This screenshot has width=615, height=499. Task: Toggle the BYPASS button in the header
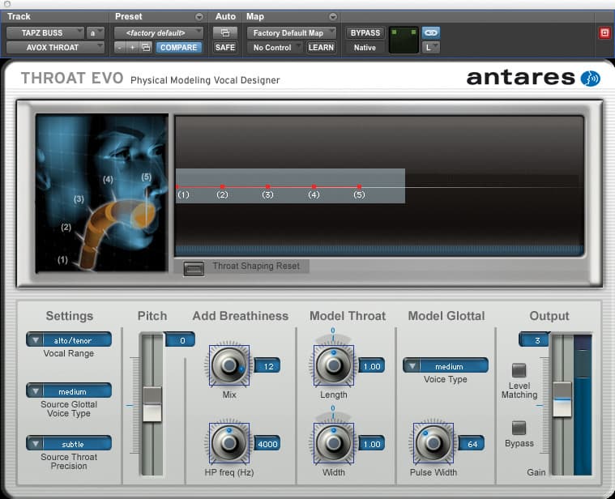(365, 33)
